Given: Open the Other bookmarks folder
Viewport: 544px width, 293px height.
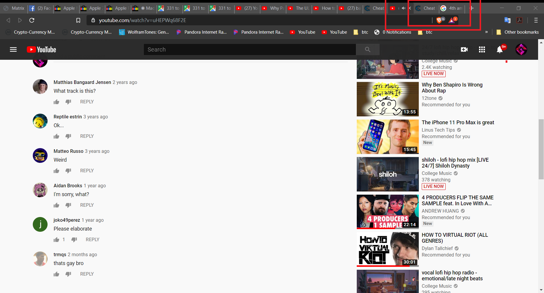Looking at the screenshot, I should pyautogui.click(x=518, y=32).
